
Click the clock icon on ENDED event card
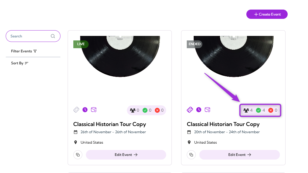pyautogui.click(x=198, y=110)
